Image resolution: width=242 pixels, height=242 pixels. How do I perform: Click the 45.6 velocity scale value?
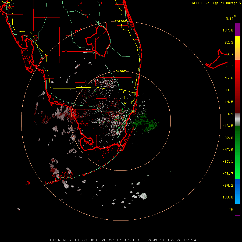pos(229,78)
